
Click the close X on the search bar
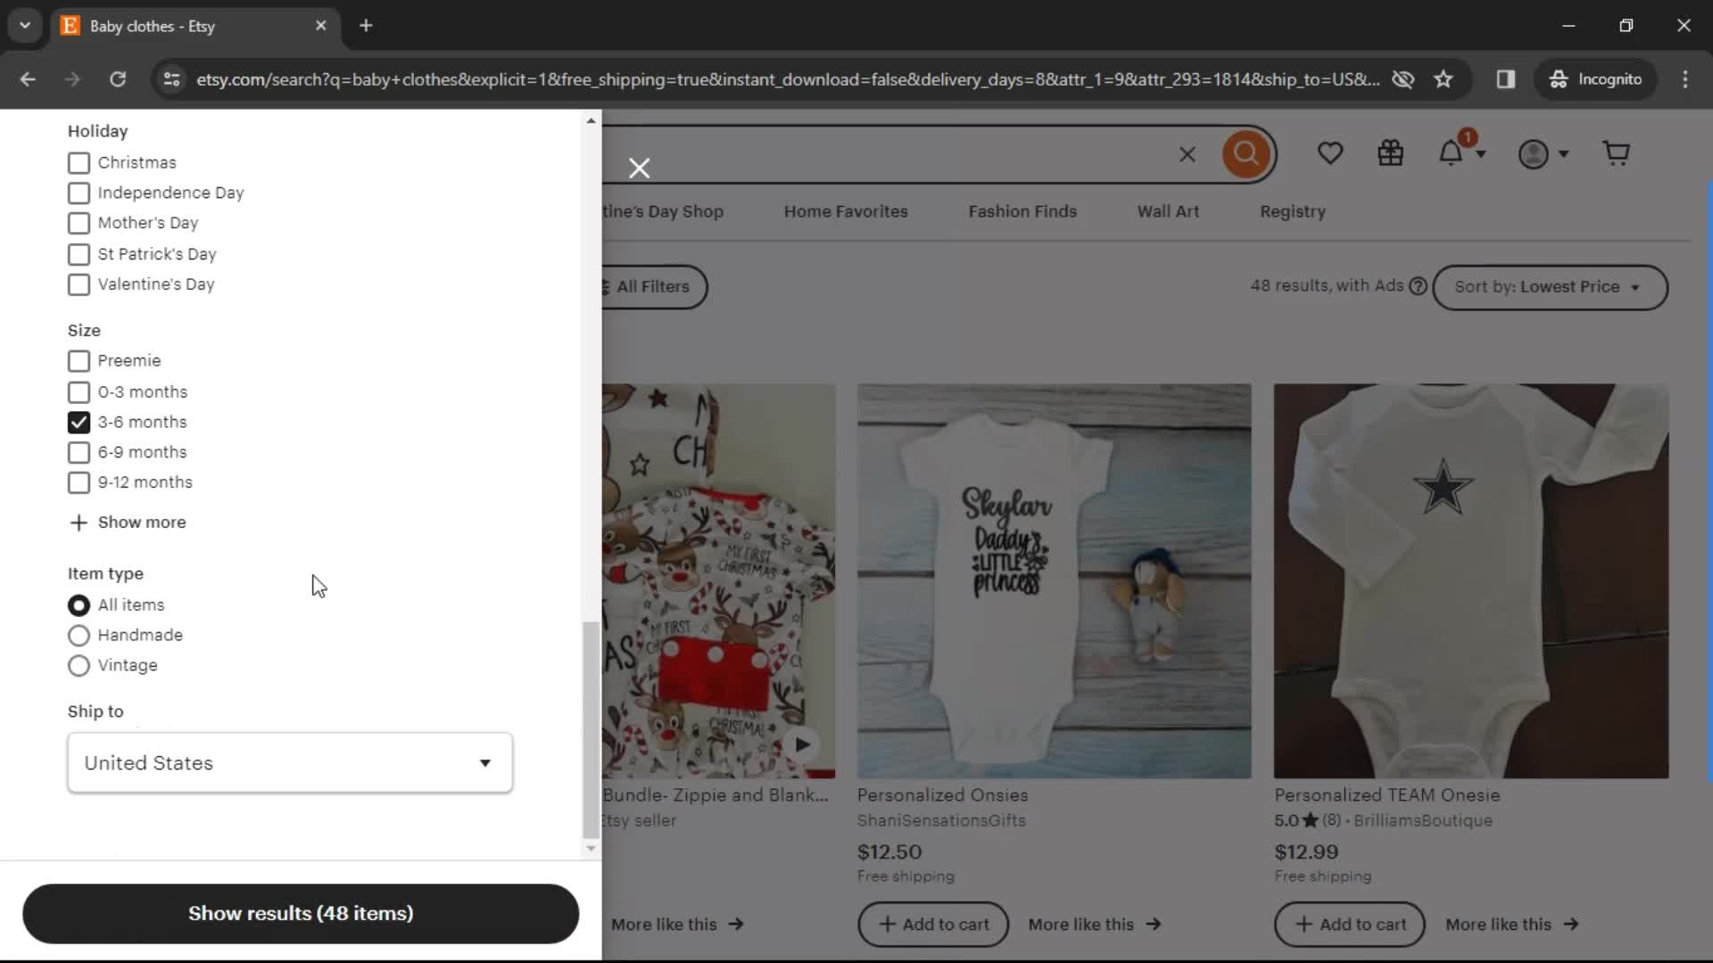(x=1188, y=152)
